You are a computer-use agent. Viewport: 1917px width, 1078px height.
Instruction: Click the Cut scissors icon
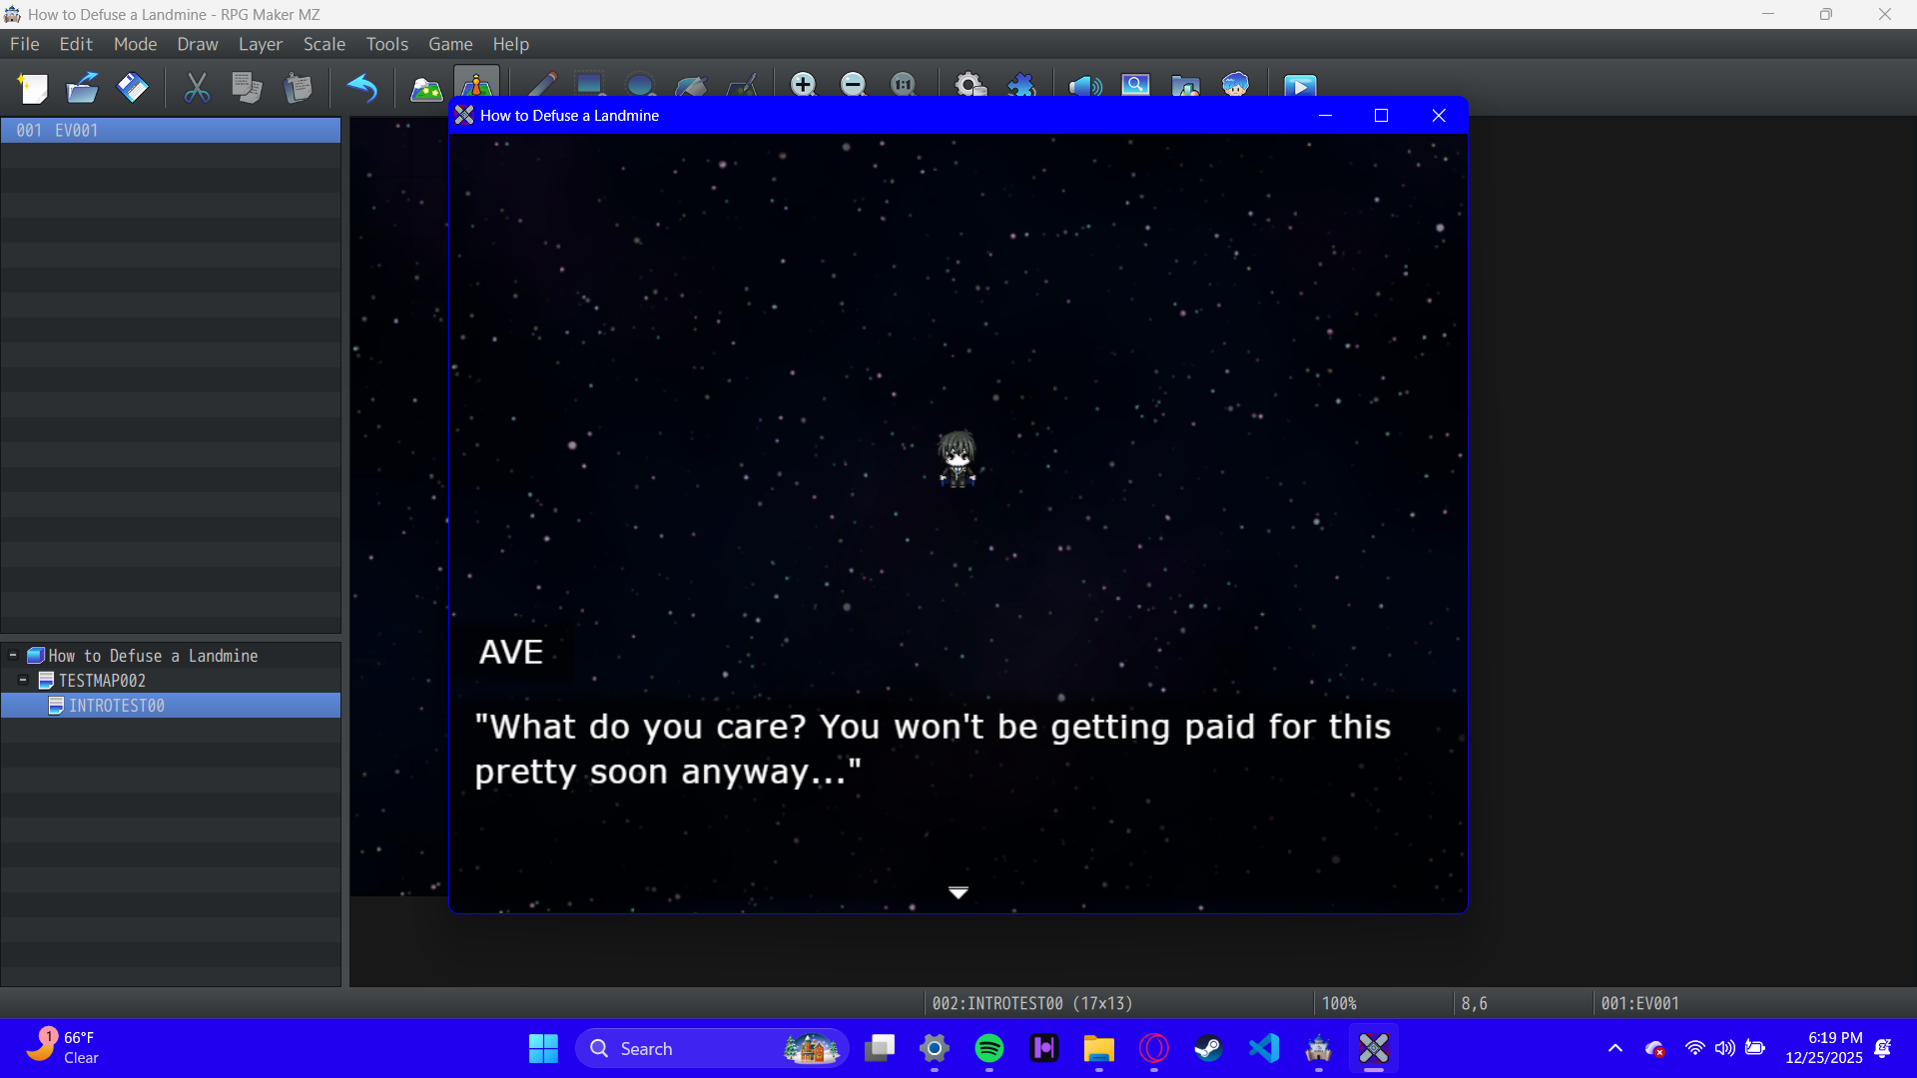click(x=197, y=88)
